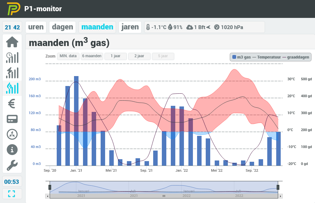
Task: Set zoom to 1 jaar
Action: click(115, 56)
